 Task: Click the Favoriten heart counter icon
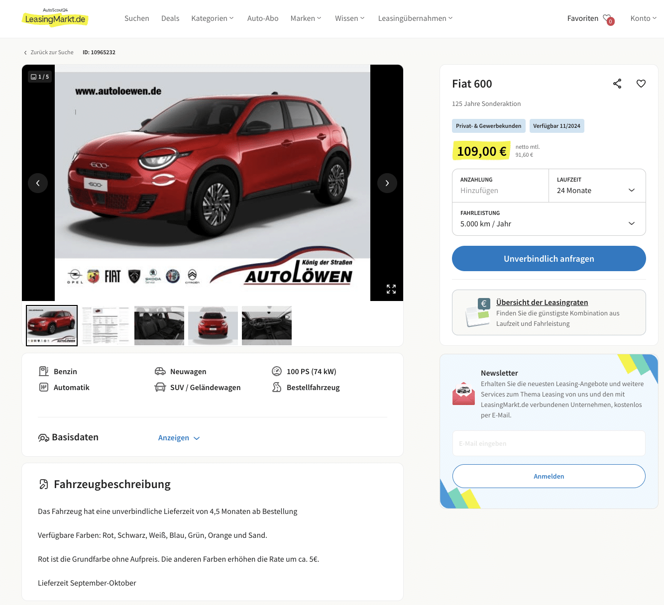(608, 19)
